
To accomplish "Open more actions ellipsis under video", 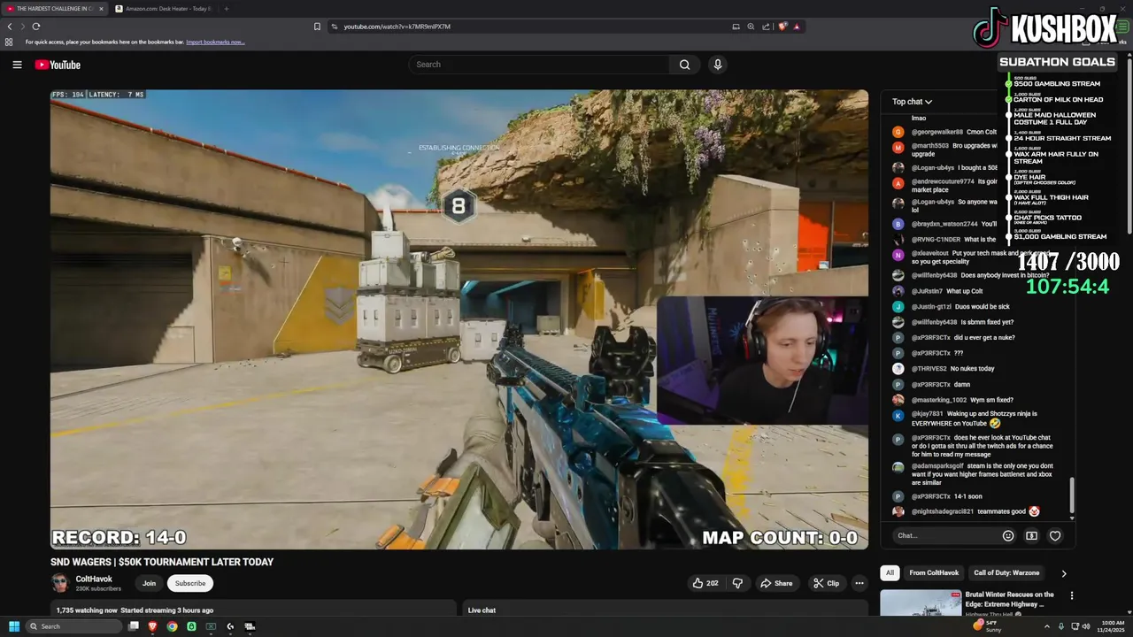I will (859, 583).
